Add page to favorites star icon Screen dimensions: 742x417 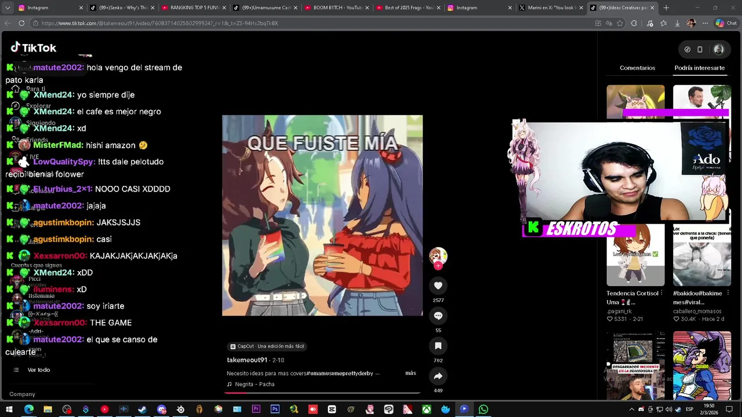pos(620,23)
